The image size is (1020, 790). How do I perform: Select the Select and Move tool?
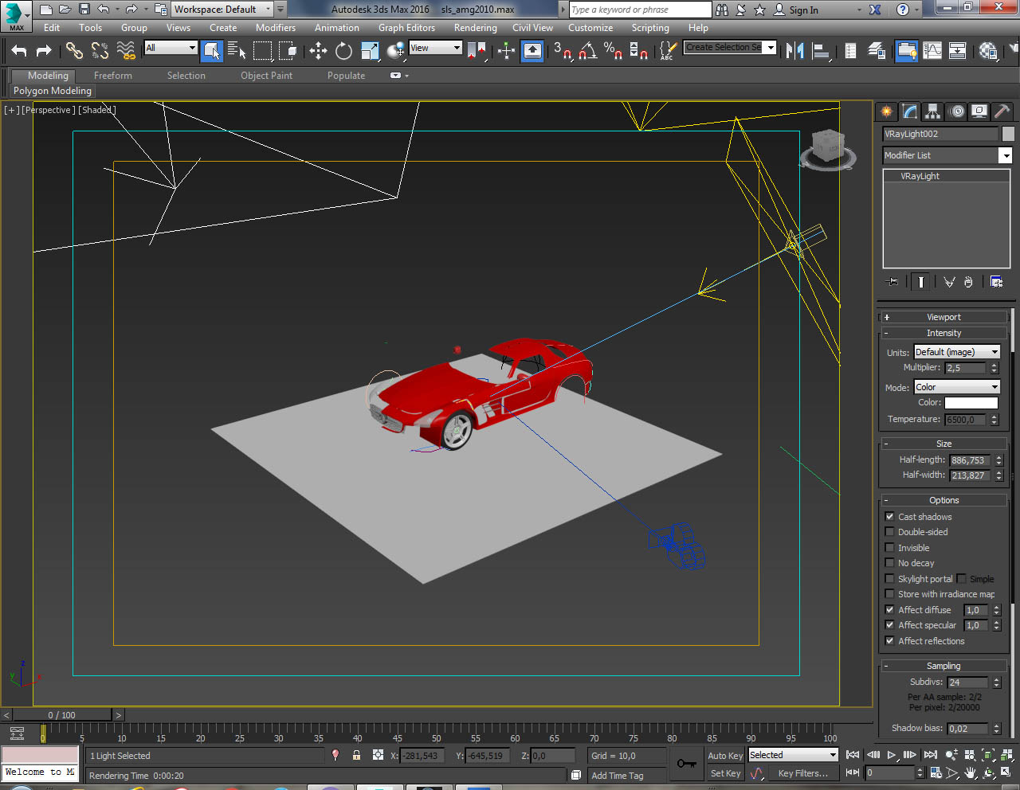point(318,51)
